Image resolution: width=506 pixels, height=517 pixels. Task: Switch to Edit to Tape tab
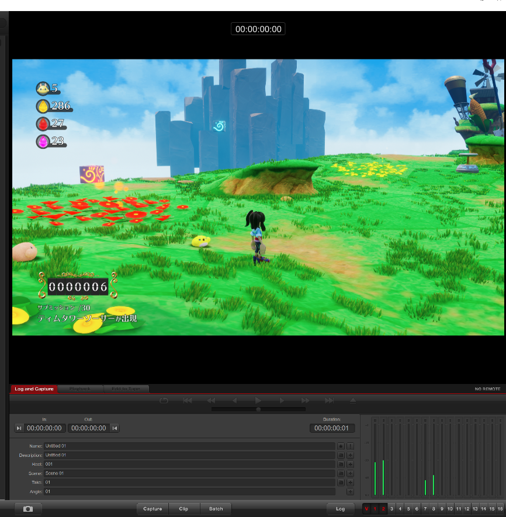tap(126, 389)
